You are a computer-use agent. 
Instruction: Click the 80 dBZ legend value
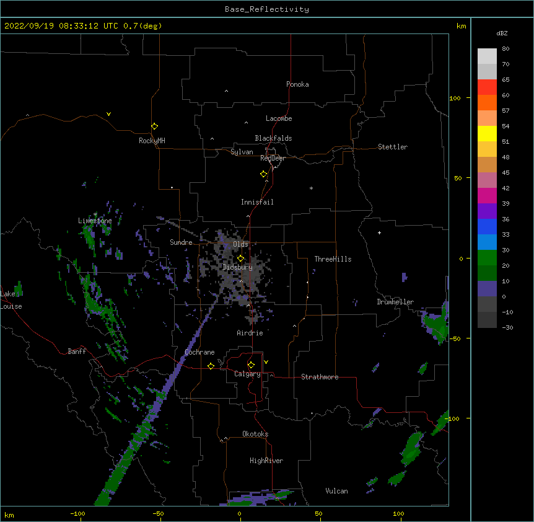click(x=506, y=49)
